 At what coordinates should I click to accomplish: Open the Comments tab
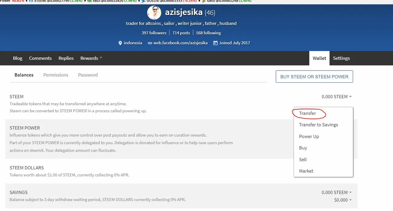[40, 58]
